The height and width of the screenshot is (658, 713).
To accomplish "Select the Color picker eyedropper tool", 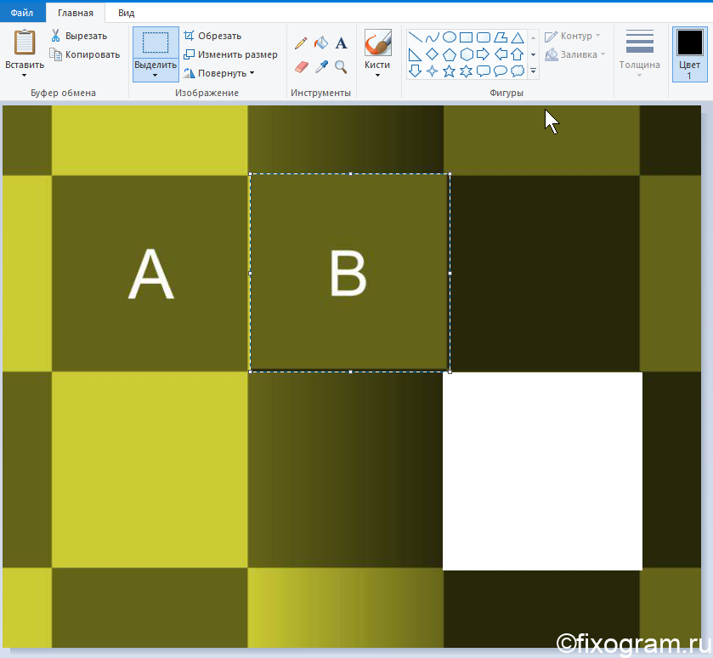I will click(321, 67).
